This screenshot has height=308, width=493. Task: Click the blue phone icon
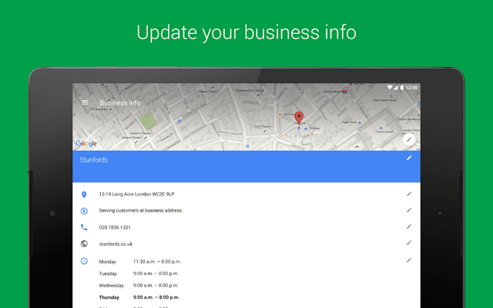[x=84, y=227]
